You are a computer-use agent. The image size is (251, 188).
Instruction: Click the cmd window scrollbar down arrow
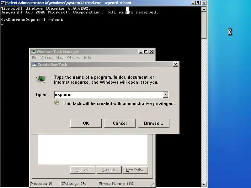(x=204, y=184)
